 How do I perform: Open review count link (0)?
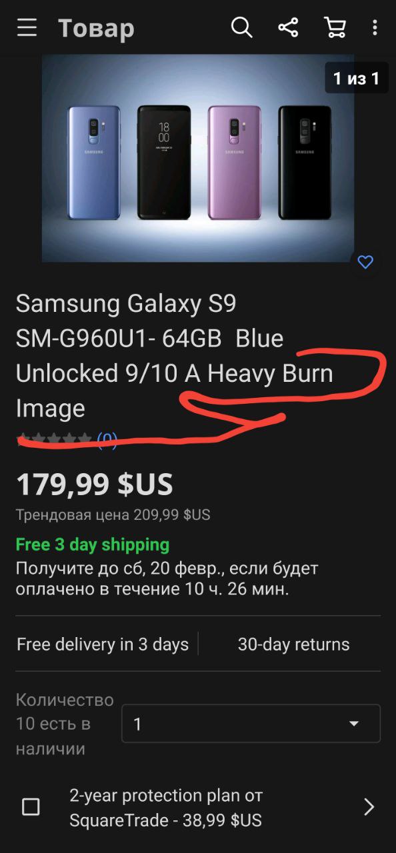click(107, 440)
